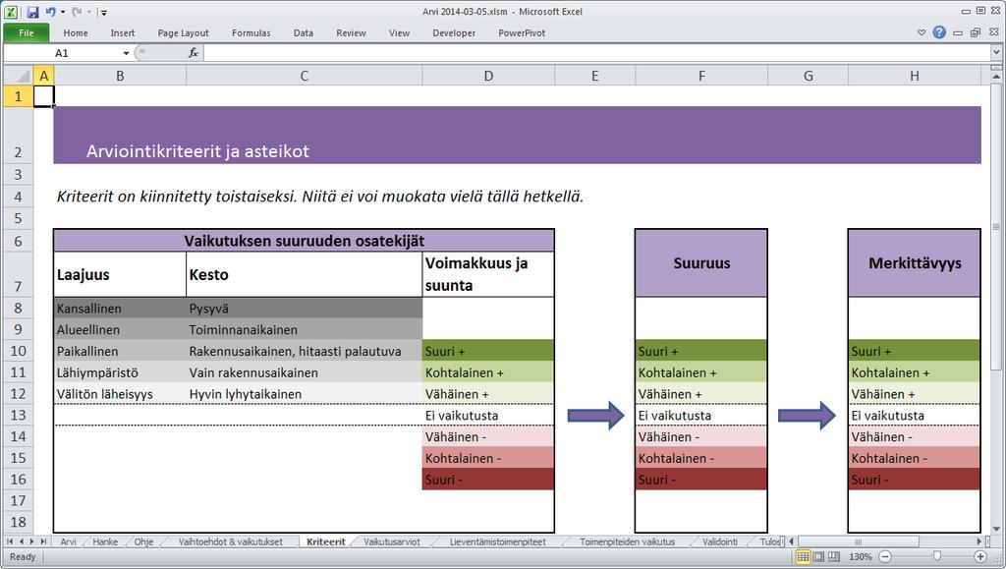The image size is (1006, 569).
Task: Switch to the Arvi sheet tab
Action: [68, 542]
